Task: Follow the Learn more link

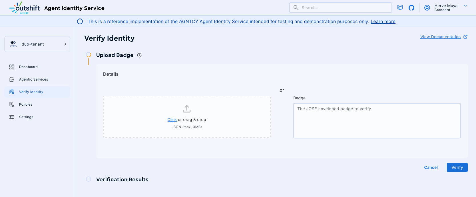Action: coord(383,21)
